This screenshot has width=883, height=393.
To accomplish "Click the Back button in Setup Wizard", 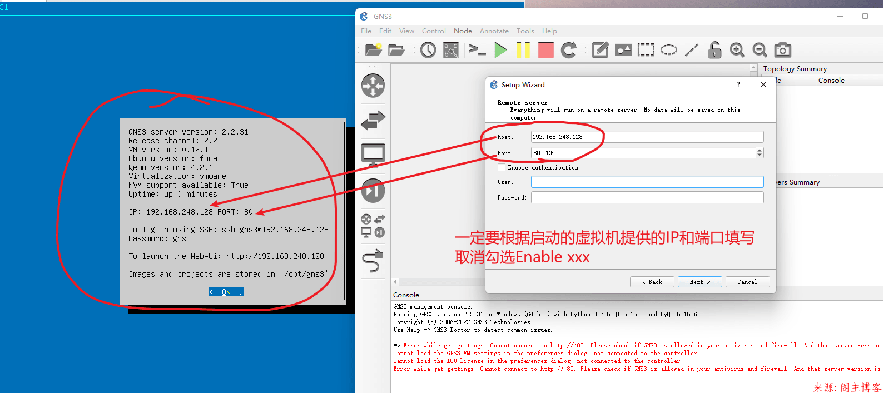I will point(652,282).
